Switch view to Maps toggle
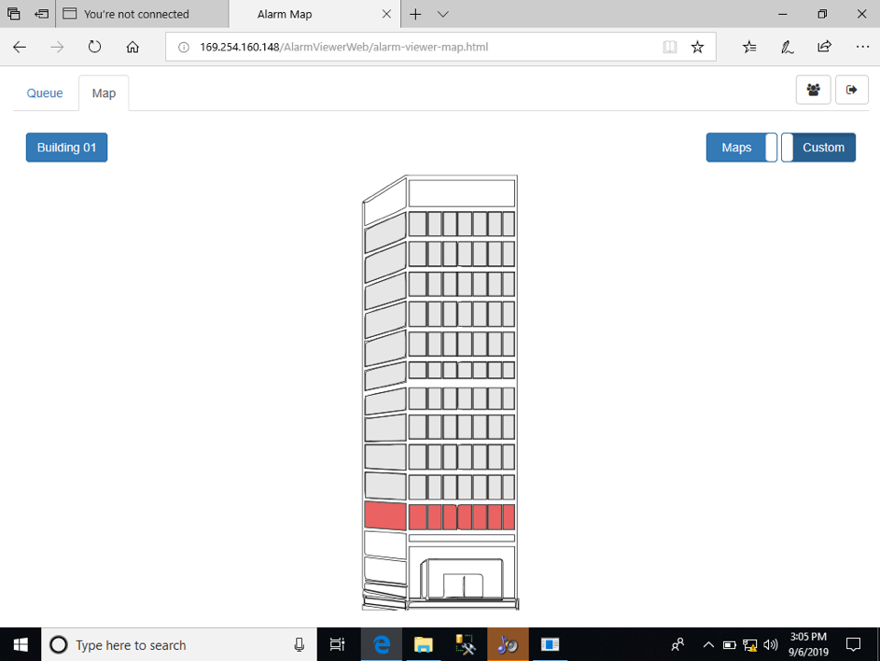 tap(741, 148)
